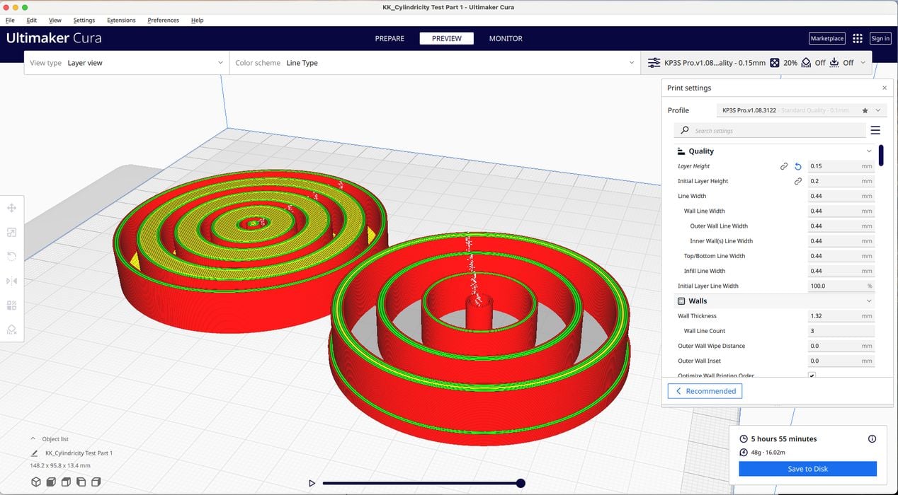
Task: Select the Move tool in left toolbar
Action: (x=11, y=208)
